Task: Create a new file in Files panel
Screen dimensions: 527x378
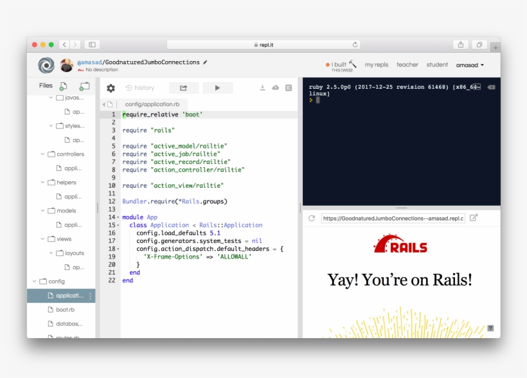Action: [x=62, y=85]
